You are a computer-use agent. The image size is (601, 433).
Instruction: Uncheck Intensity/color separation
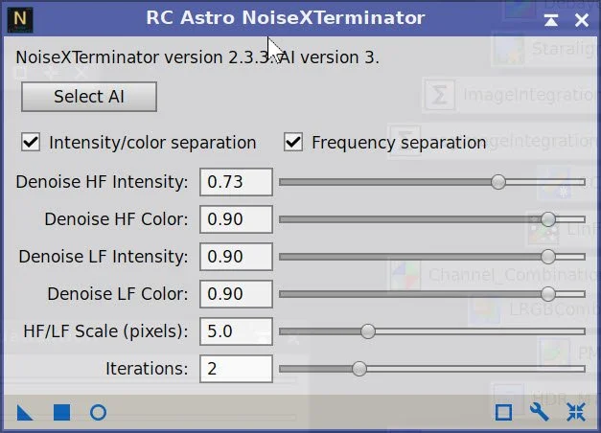pyautogui.click(x=31, y=142)
